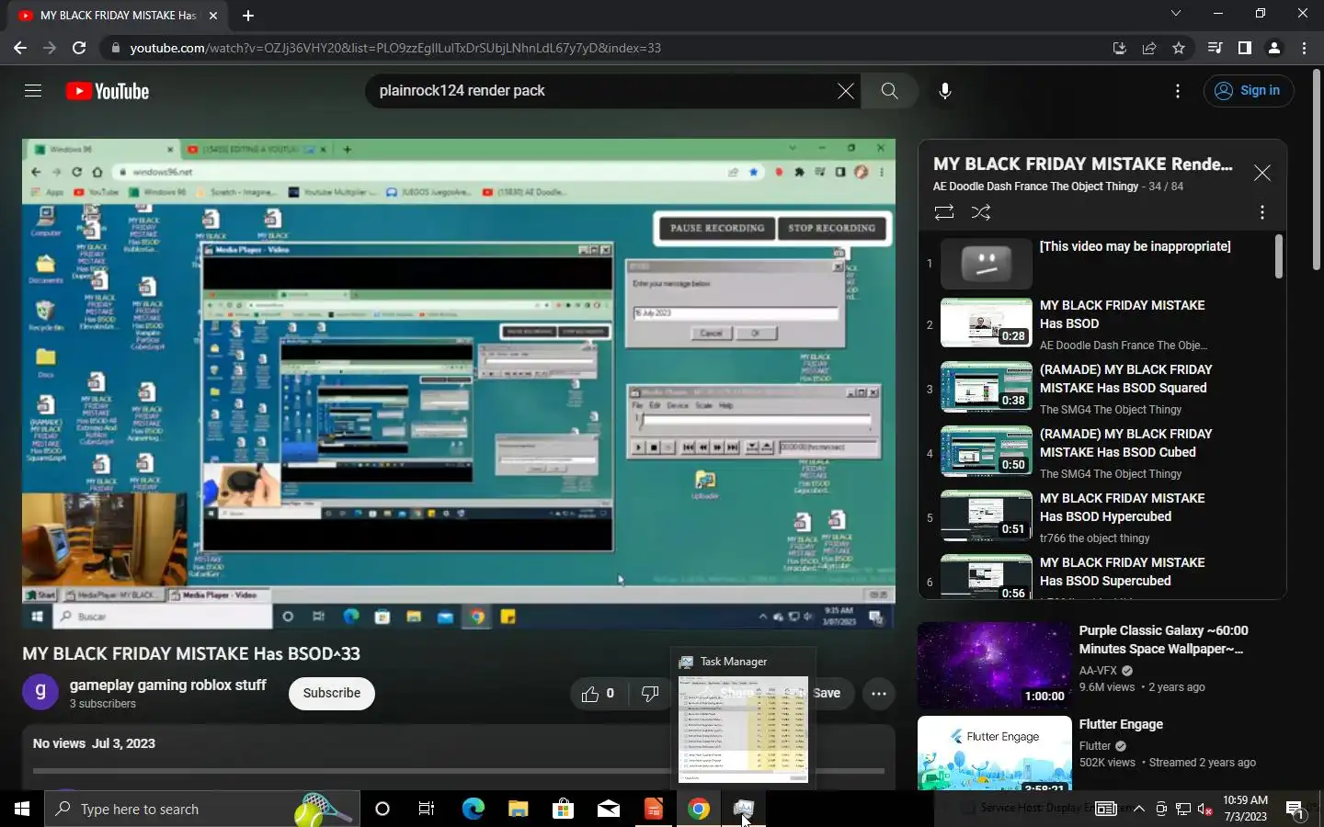The height and width of the screenshot is (827, 1324).
Task: Like the video with thumbs up
Action: (598, 694)
